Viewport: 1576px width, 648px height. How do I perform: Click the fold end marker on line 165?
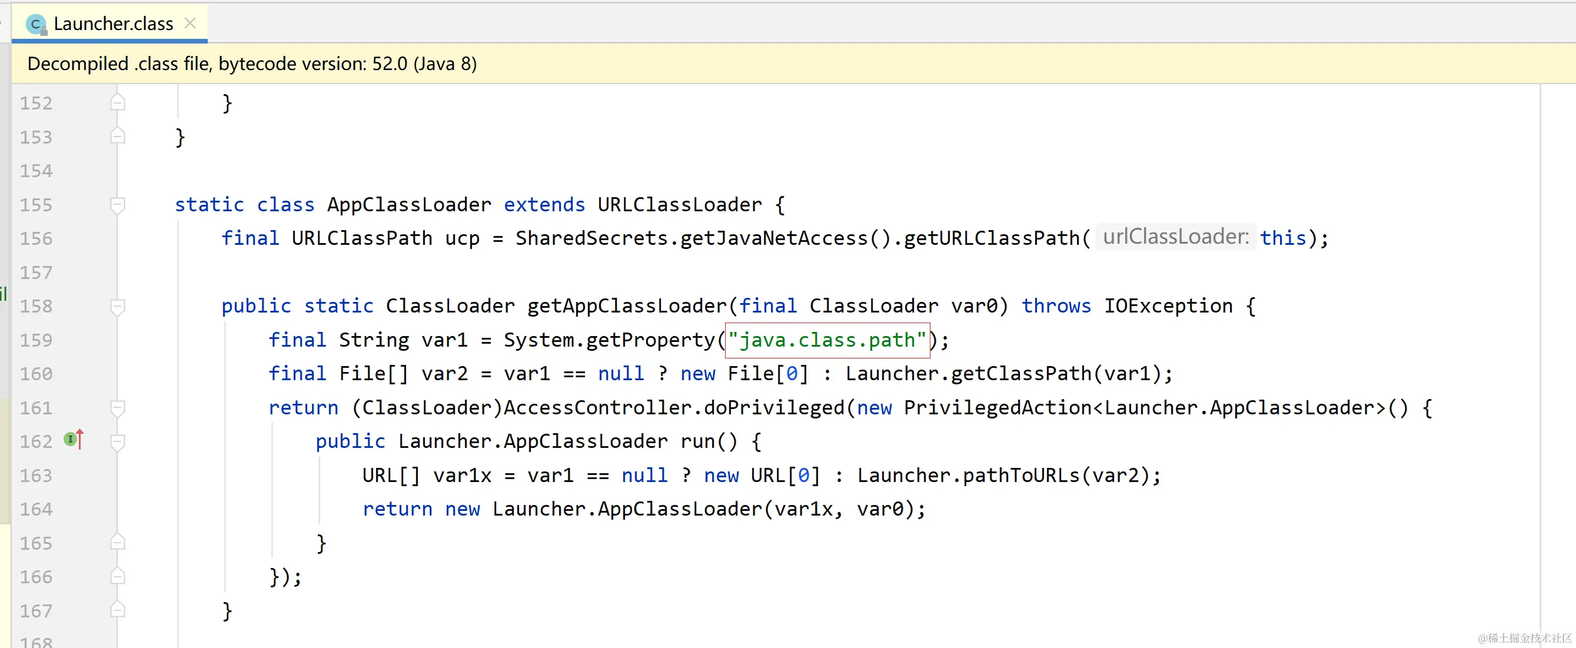[x=118, y=543]
